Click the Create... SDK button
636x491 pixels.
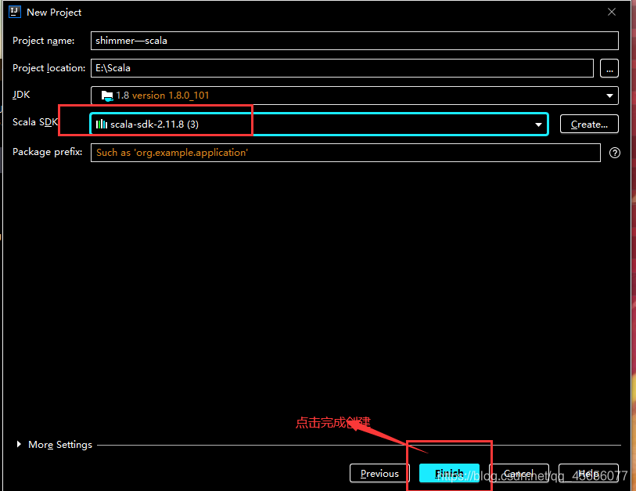tap(589, 125)
